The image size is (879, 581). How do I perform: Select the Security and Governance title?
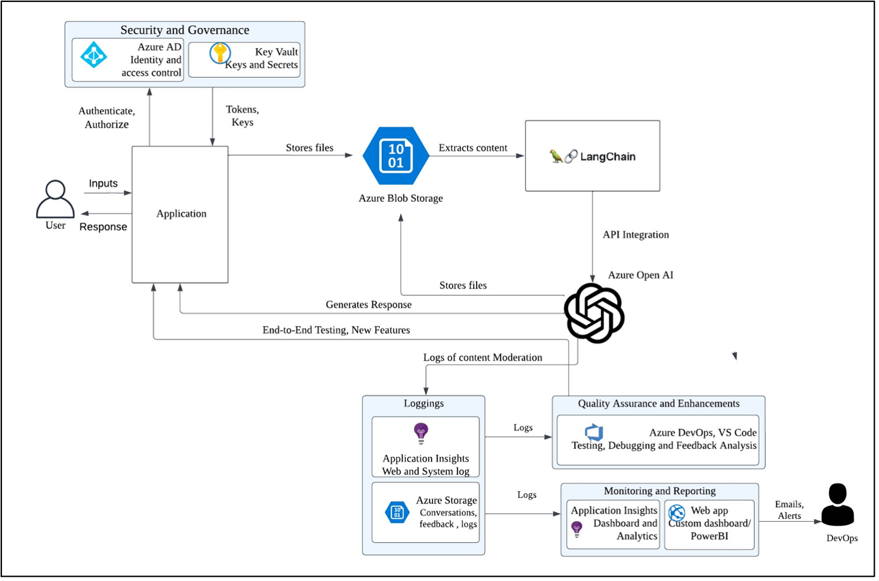(185, 30)
